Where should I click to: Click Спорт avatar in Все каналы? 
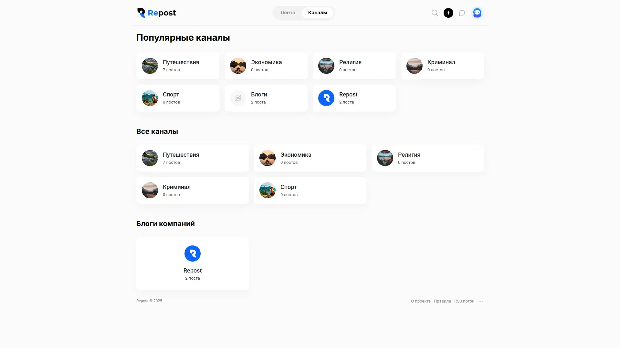coord(267,190)
